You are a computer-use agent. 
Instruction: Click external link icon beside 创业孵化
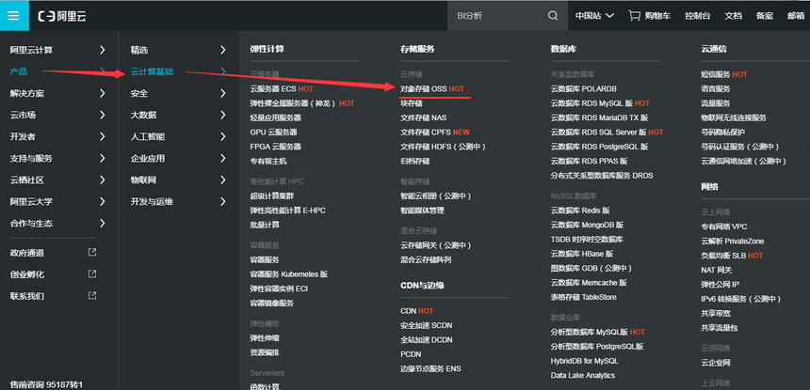click(92, 273)
